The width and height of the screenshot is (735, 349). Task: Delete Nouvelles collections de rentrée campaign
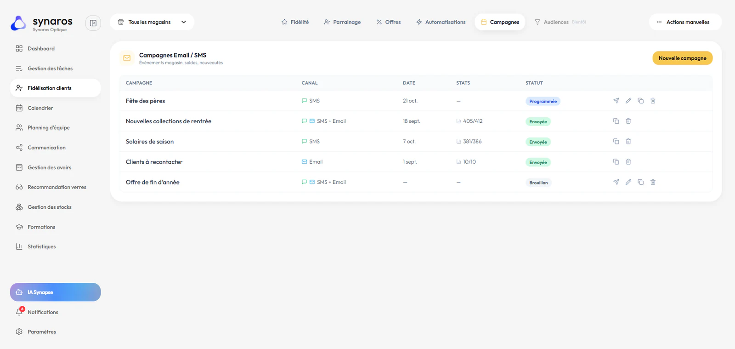[x=628, y=121]
